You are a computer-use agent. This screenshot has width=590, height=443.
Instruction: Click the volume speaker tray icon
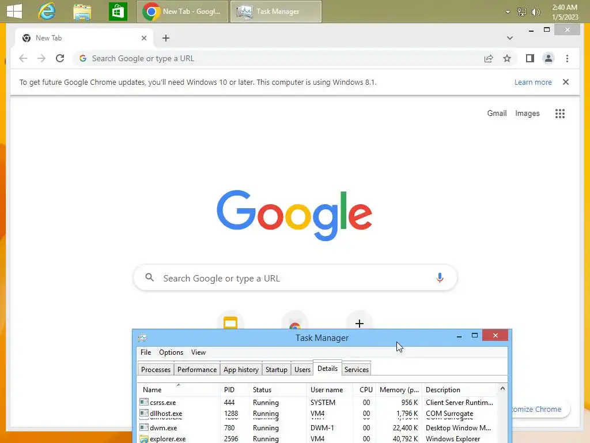pos(535,12)
